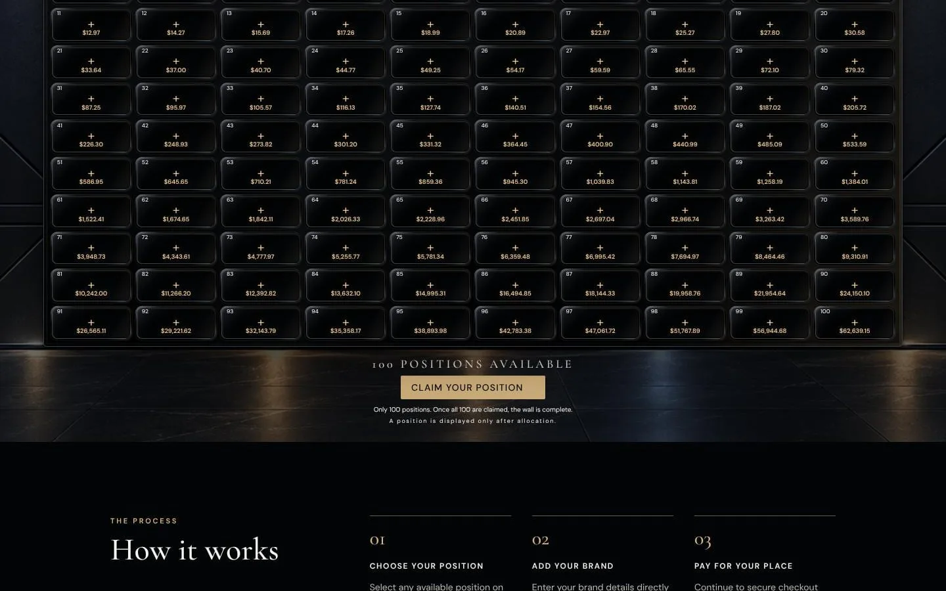Click the Add Your Brand step heading
Screen dimensions: 946x591
coord(573,566)
